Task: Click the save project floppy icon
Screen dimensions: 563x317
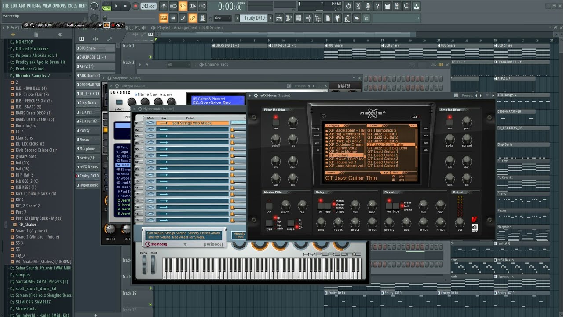Action: pos(387,6)
